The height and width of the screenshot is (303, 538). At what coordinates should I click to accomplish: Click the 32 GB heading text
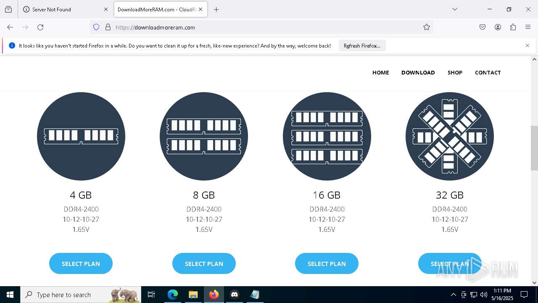tap(450, 195)
